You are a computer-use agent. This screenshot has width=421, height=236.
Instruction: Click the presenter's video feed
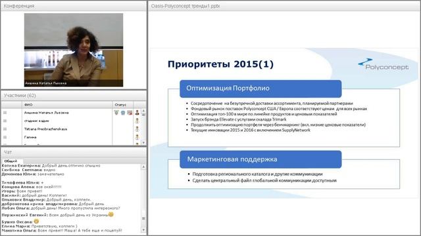tap(74, 50)
